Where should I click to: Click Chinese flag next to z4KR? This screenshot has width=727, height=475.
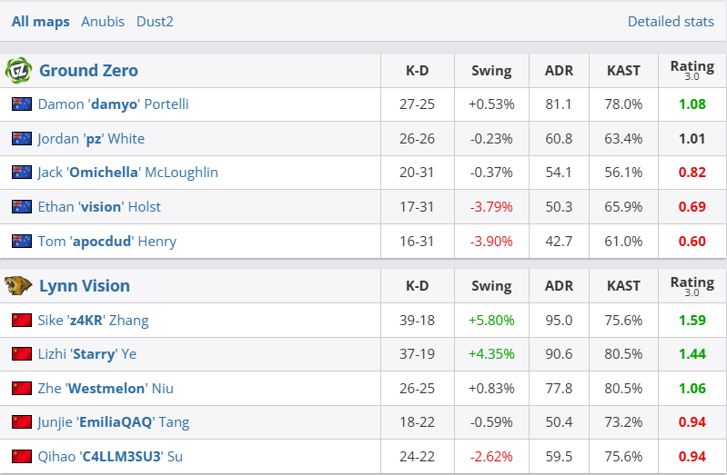pos(21,320)
